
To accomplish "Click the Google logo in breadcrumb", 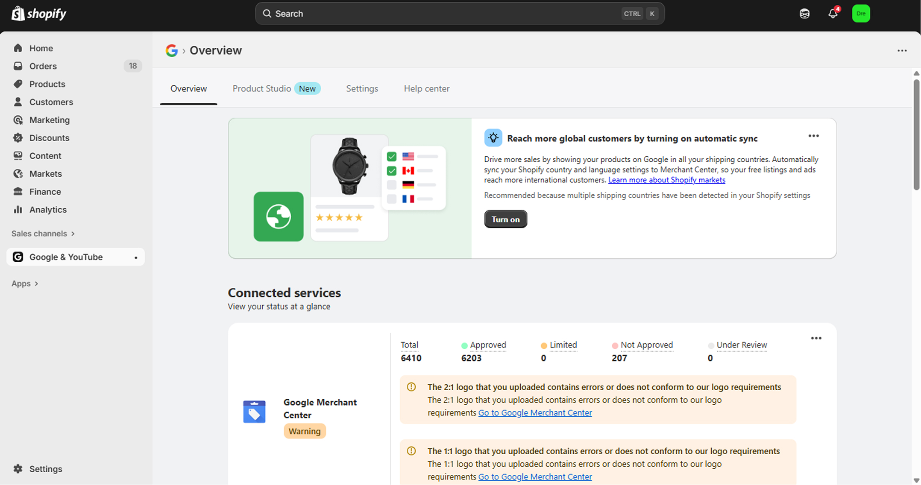I will (172, 50).
